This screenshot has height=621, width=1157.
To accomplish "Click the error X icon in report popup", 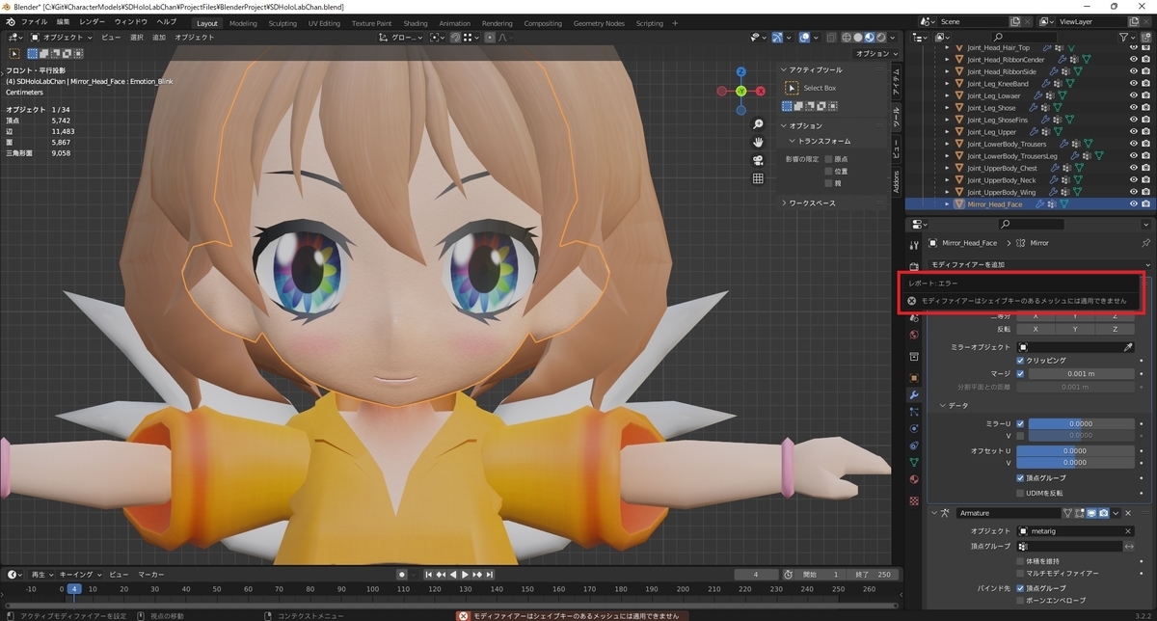I will pyautogui.click(x=912, y=301).
